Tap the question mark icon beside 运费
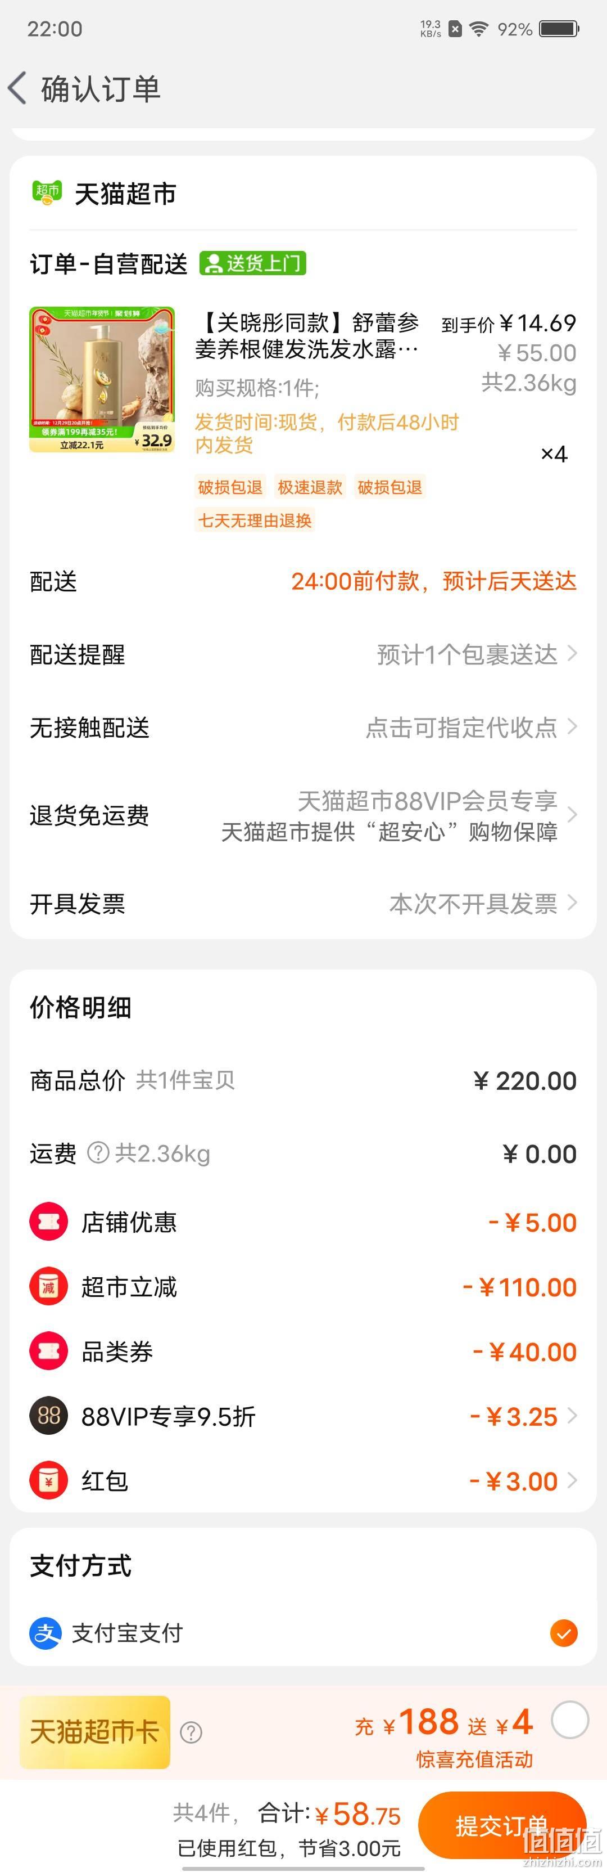Viewport: 607px width, 1872px height. (x=98, y=1152)
